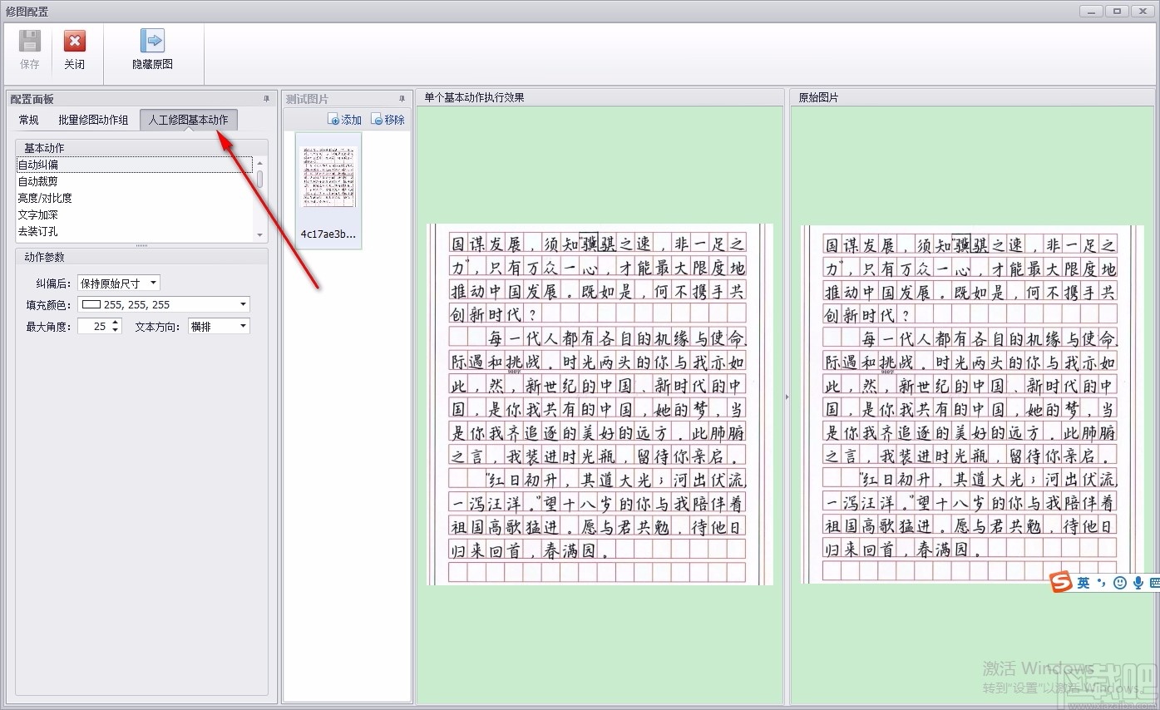Decrease 最大角度 with the down stepper

tap(116, 330)
